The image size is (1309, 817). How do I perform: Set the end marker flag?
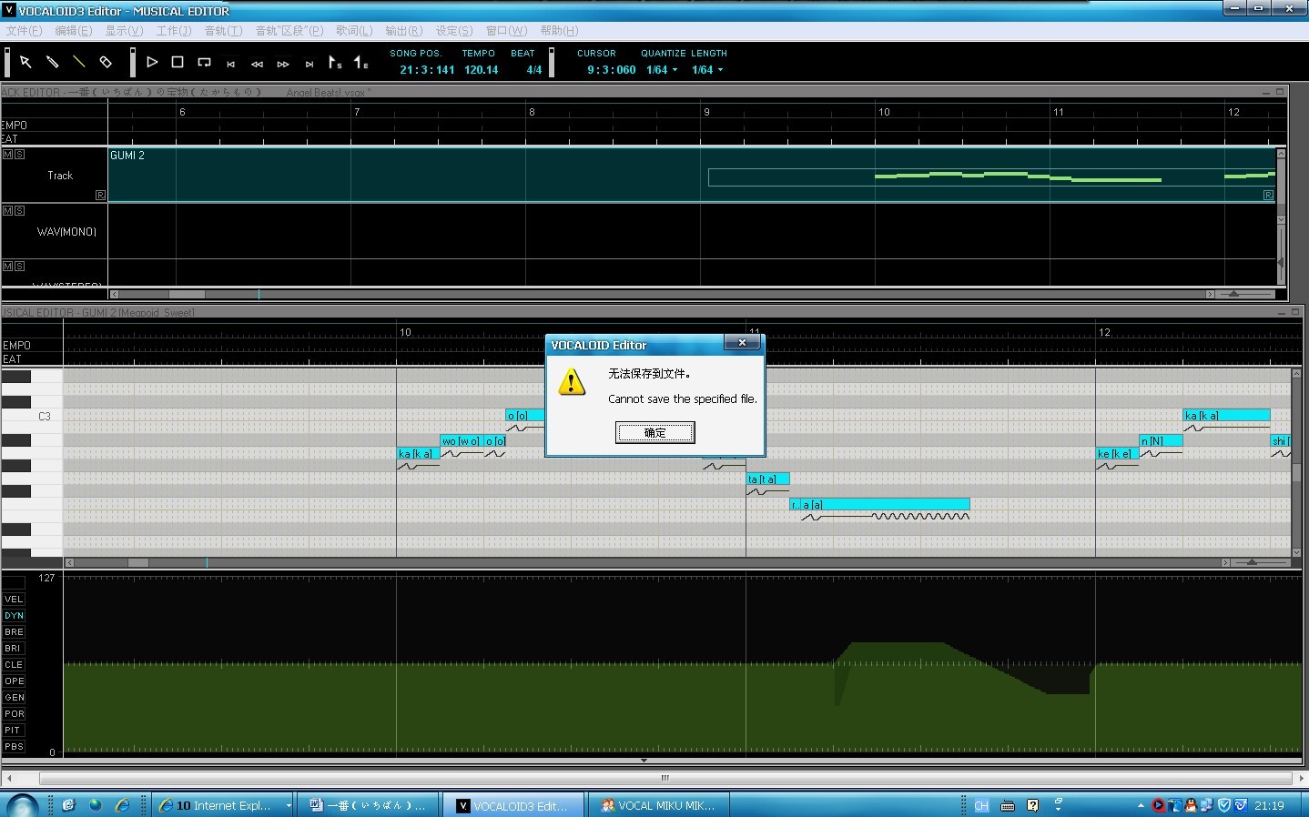tap(361, 62)
